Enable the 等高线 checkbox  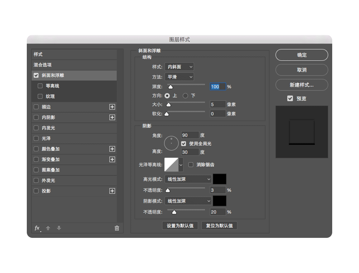coord(40,86)
